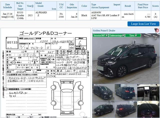Click the odometer 6 Jan.28 cell
160x118 pixels.
tap(72, 15)
